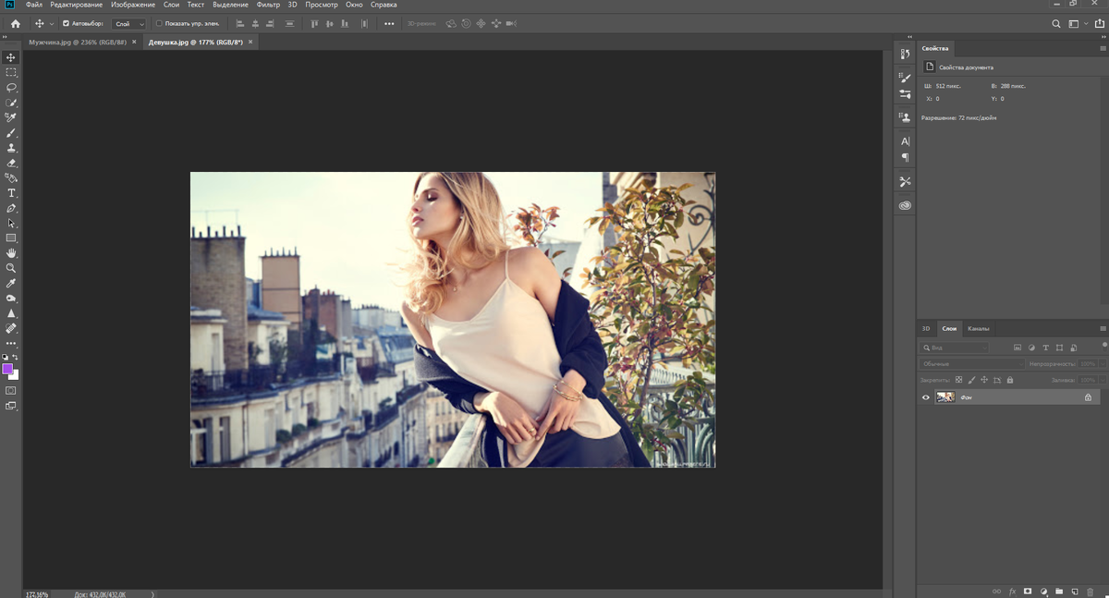The height and width of the screenshot is (598, 1109).
Task: Click the three-dots more align options button
Action: 388,24
